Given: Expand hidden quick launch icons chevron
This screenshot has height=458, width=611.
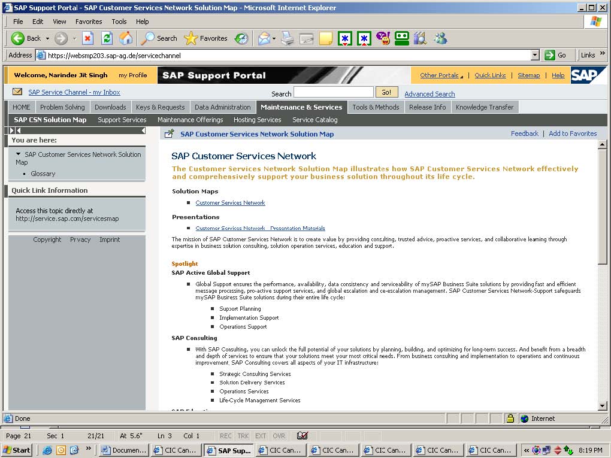Looking at the screenshot, I should (x=89, y=448).
